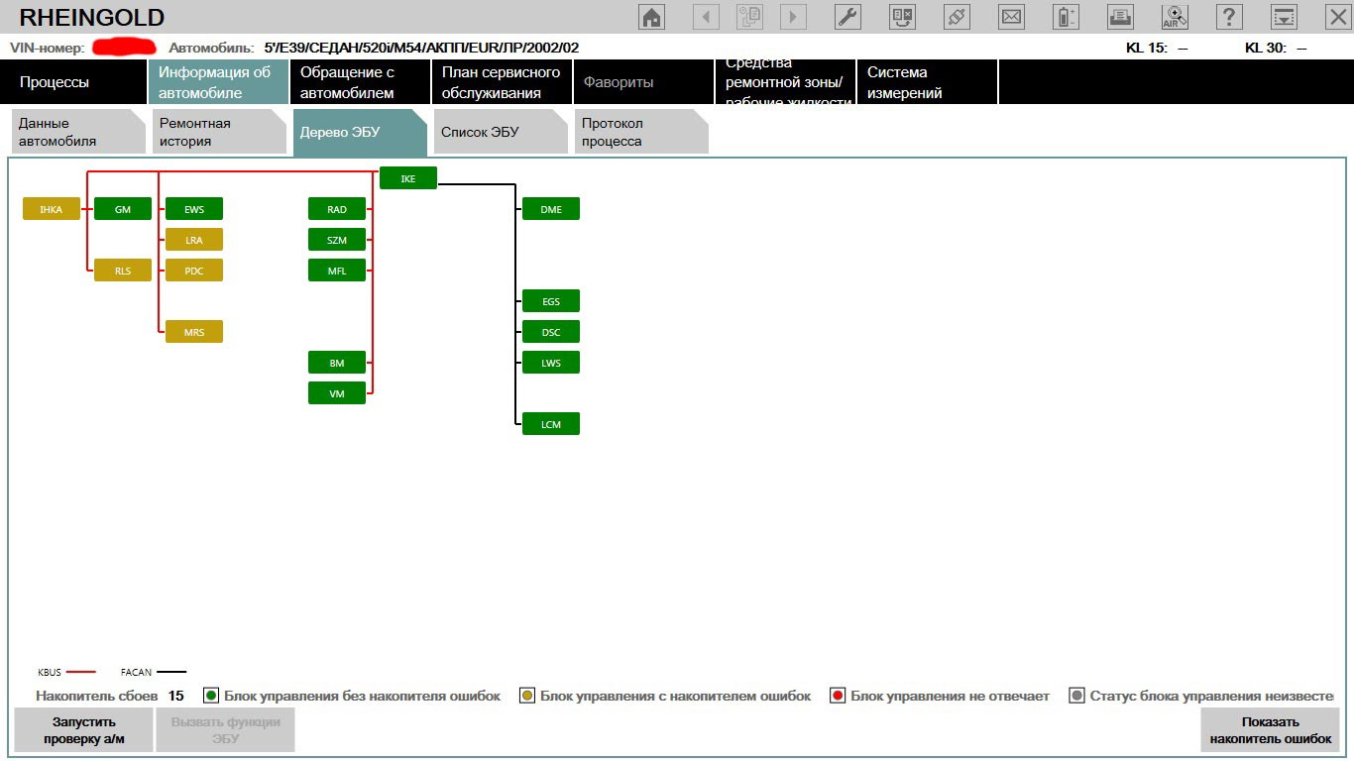Go to the Home screen icon
1354x761 pixels.
click(652, 17)
